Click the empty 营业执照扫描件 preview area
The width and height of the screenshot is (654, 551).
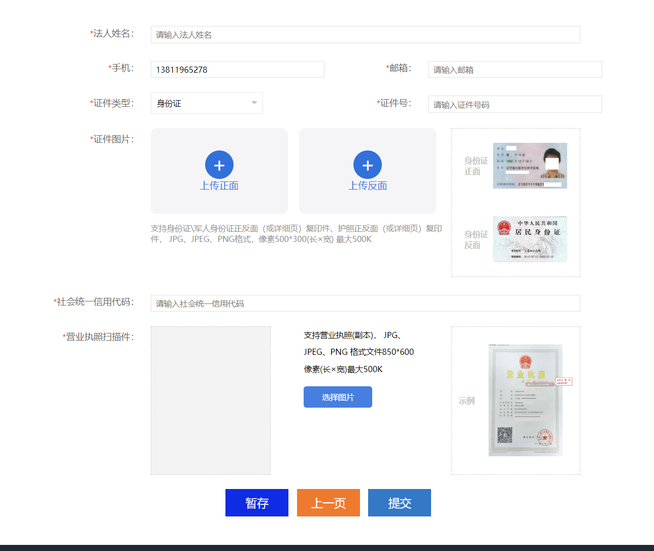211,401
